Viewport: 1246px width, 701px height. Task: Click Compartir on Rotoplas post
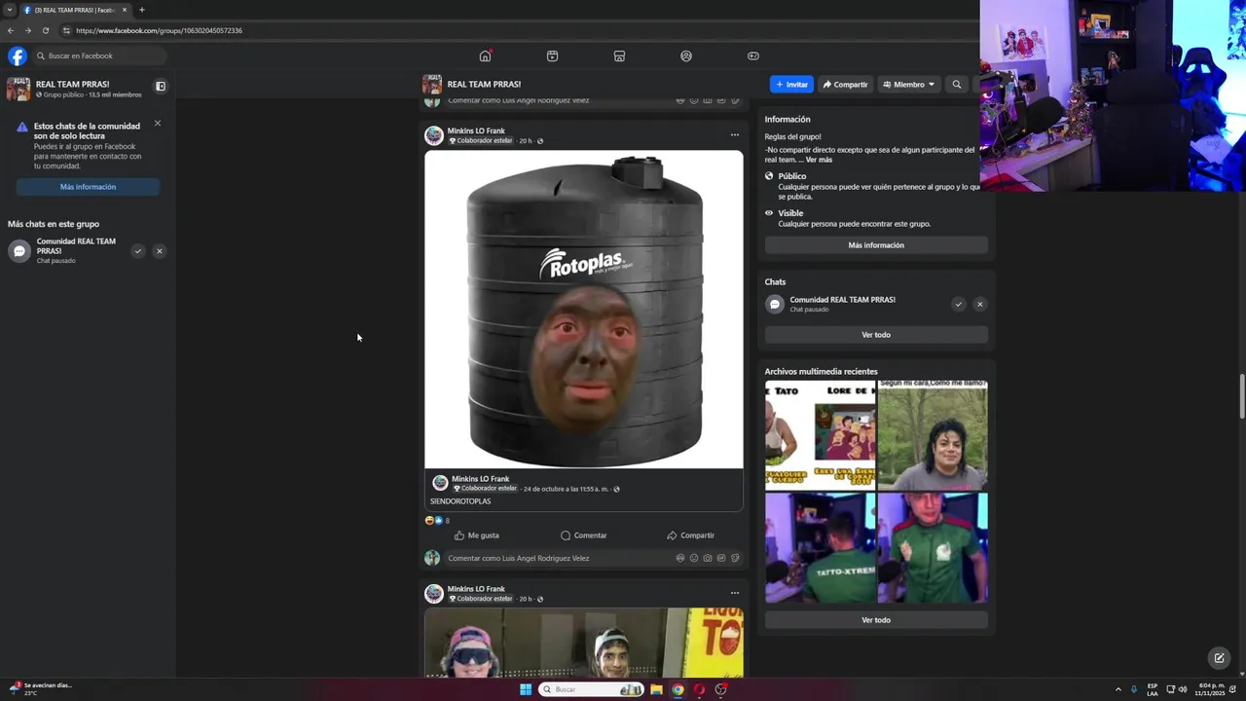[690, 535]
